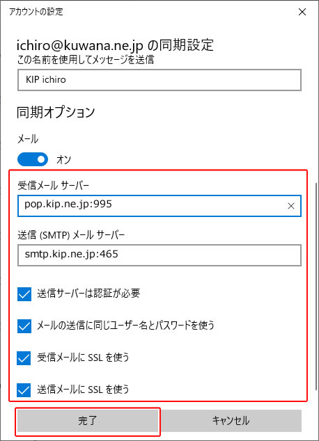
Task: Click the キャンセル button
Action: pos(231,421)
